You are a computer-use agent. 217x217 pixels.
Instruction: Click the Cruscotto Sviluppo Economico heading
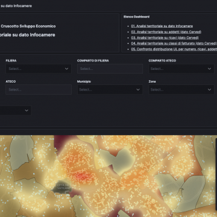coord(28,26)
